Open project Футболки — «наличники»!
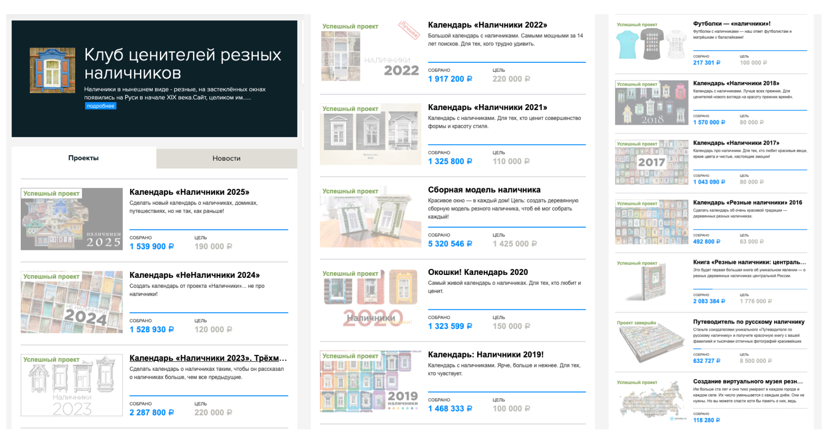 click(x=732, y=24)
